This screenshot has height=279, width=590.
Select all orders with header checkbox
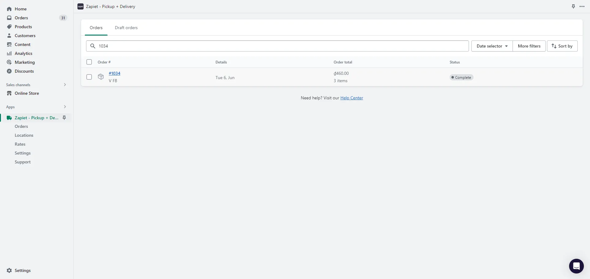pyautogui.click(x=89, y=62)
